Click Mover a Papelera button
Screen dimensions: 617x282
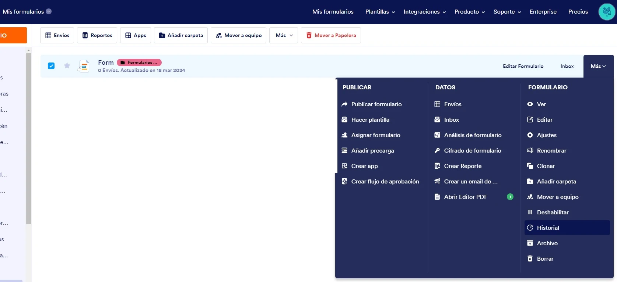(331, 35)
